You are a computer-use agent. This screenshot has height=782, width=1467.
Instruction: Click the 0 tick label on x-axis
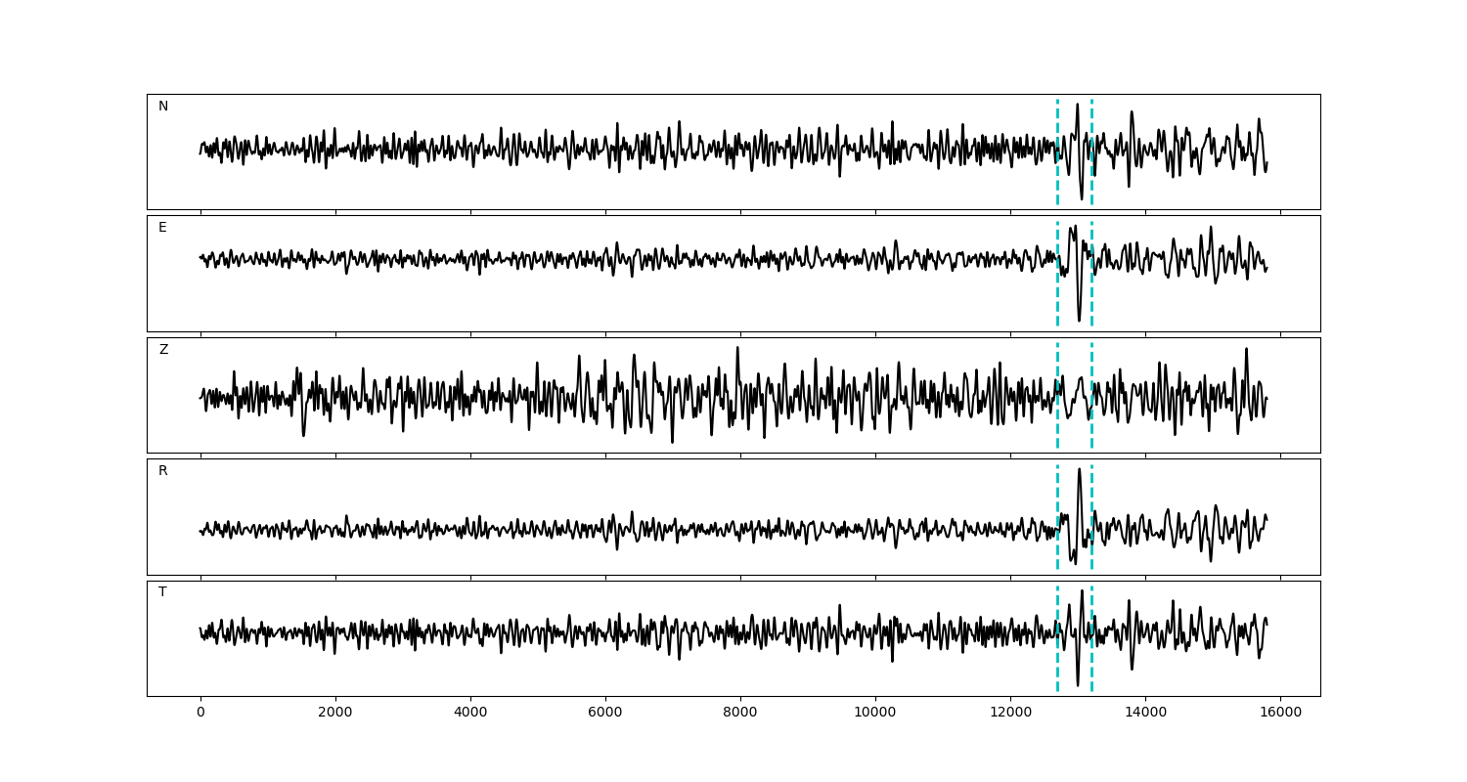200,713
